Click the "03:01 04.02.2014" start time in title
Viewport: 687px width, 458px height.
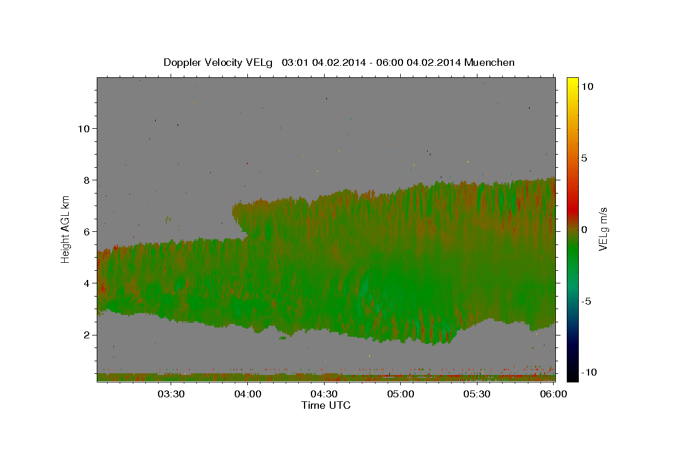tap(324, 62)
